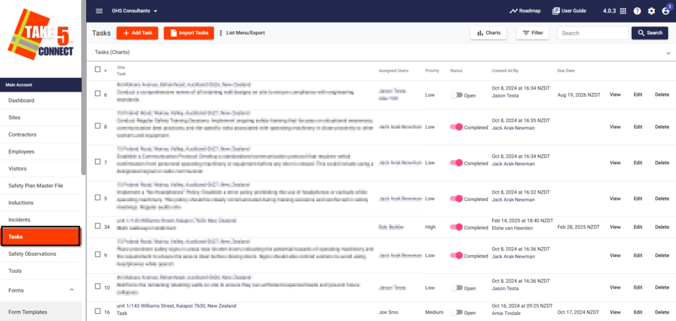Click the dark Search button
676x321 pixels.
[x=650, y=33]
